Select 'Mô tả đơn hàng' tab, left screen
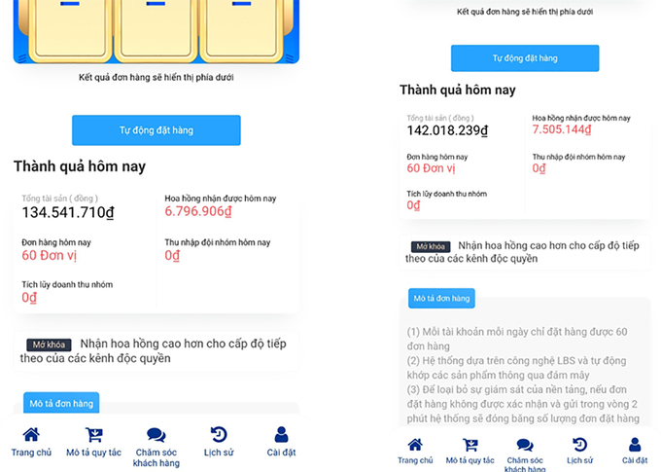 61,403
